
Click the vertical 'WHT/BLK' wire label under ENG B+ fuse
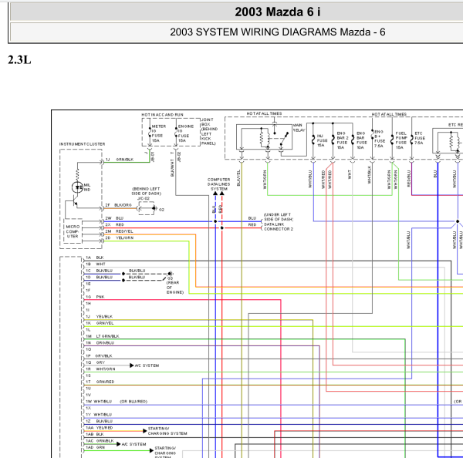click(x=369, y=174)
